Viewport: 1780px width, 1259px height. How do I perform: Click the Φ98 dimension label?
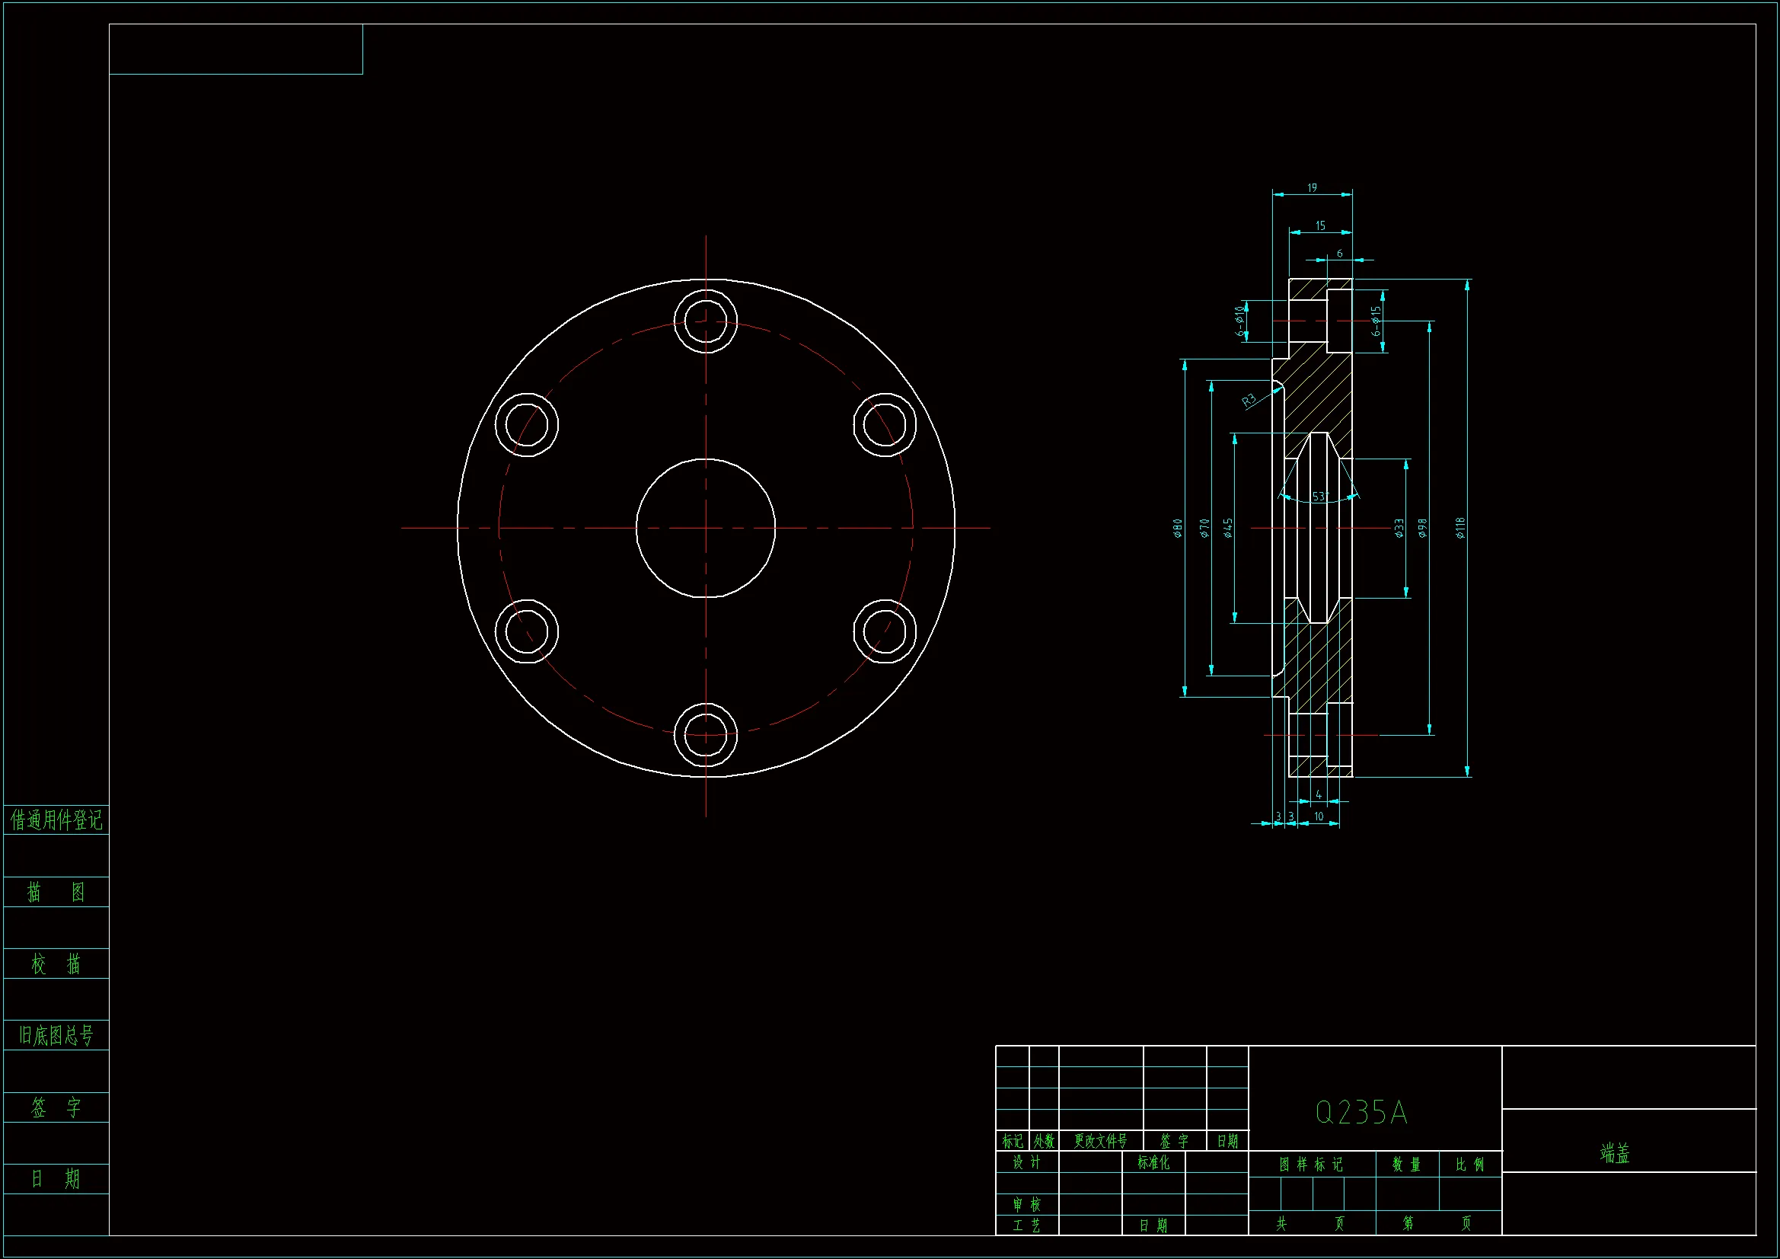pyautogui.click(x=1423, y=529)
